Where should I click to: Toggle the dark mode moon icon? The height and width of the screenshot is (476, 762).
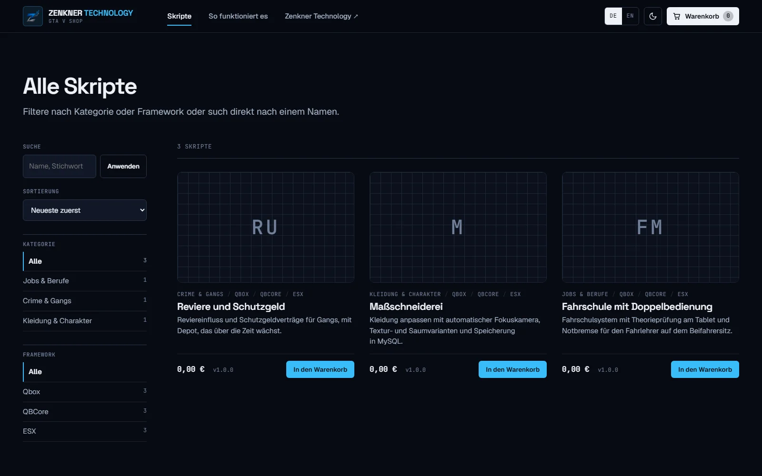pos(653,16)
